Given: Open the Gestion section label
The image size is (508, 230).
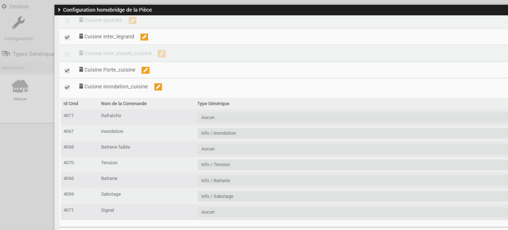Looking at the screenshot, I should click(x=19, y=7).
